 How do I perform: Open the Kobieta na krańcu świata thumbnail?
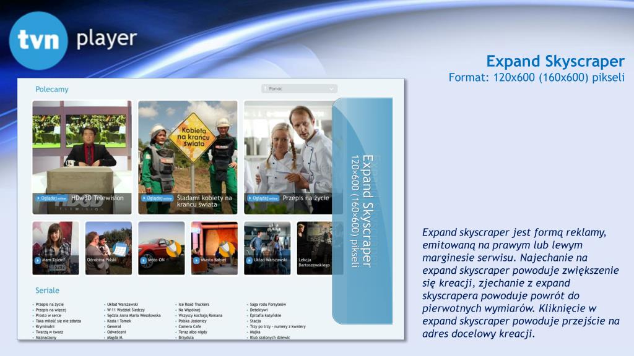188,158
